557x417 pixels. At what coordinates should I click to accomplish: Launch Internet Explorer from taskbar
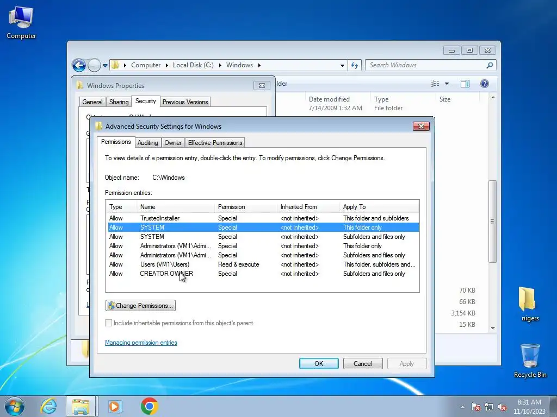pos(48,406)
